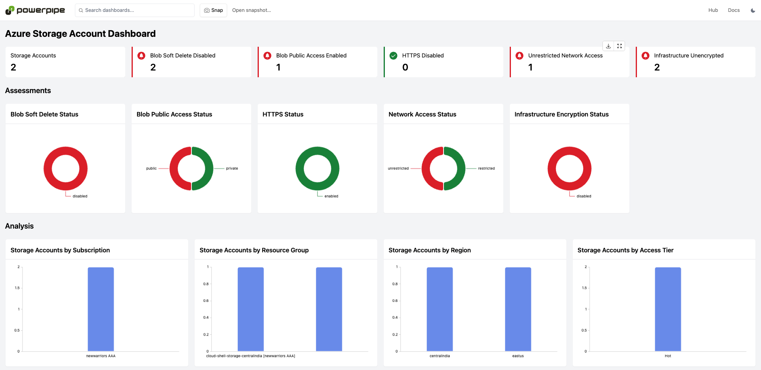This screenshot has width=761, height=370.
Task: Click the 'private' label on Blob Public Access chart
Action: [x=232, y=168]
